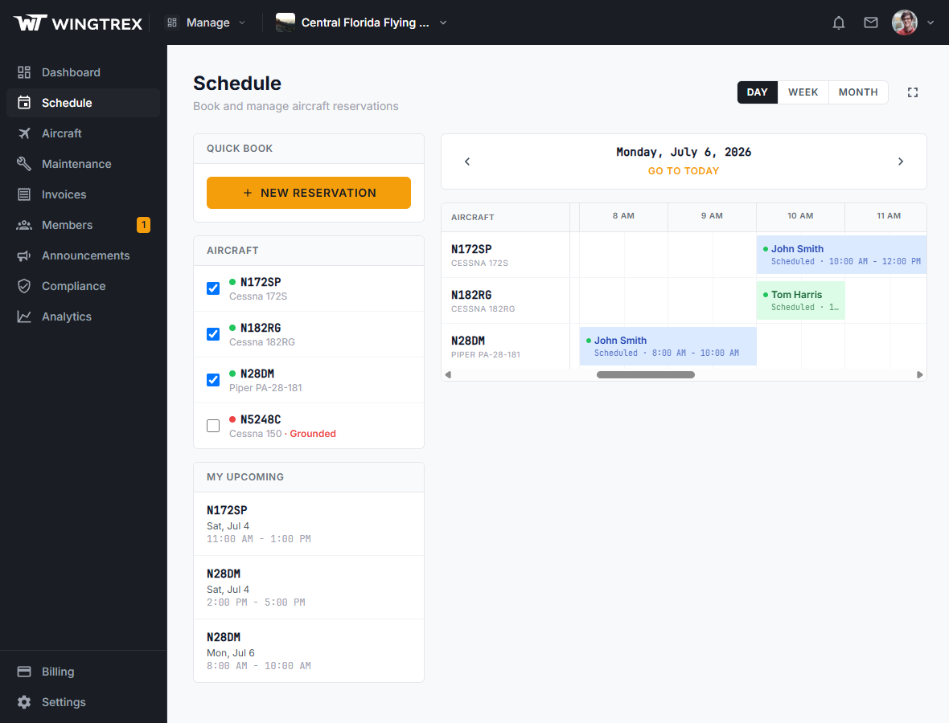Open upcoming N28DM Mon, Jul 6 reservation
Viewport: 949px width, 723px height.
(x=309, y=651)
